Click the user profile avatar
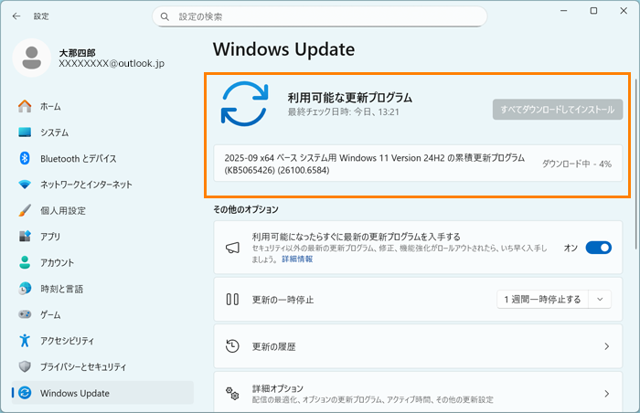This screenshot has width=640, height=413. pyautogui.click(x=32, y=58)
